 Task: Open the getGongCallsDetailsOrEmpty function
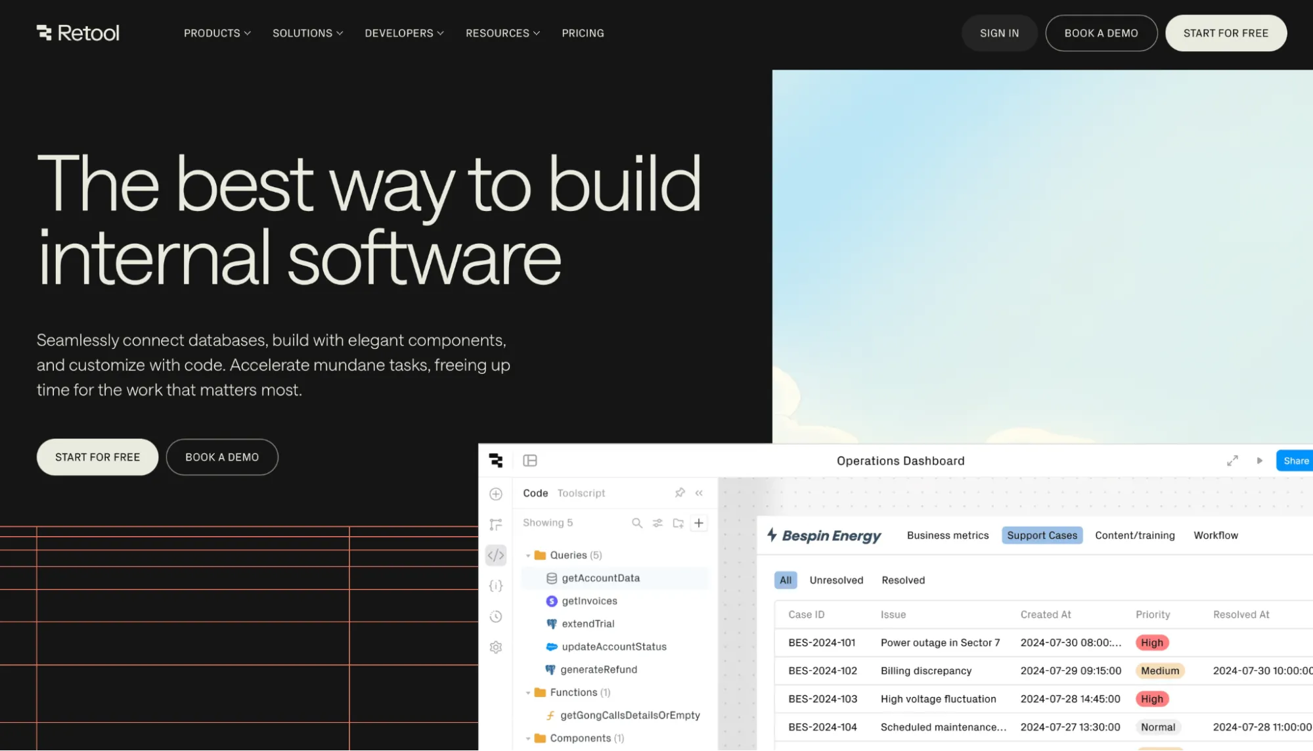click(x=630, y=716)
